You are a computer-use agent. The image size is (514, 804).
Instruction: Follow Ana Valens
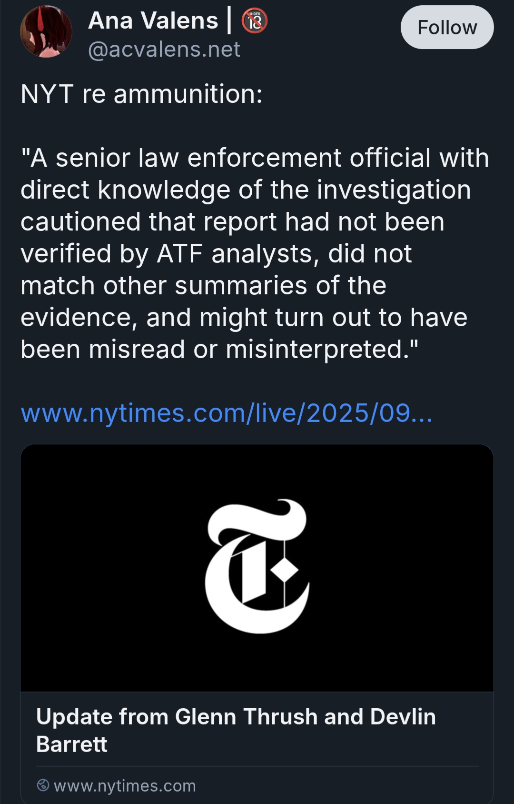point(447,27)
